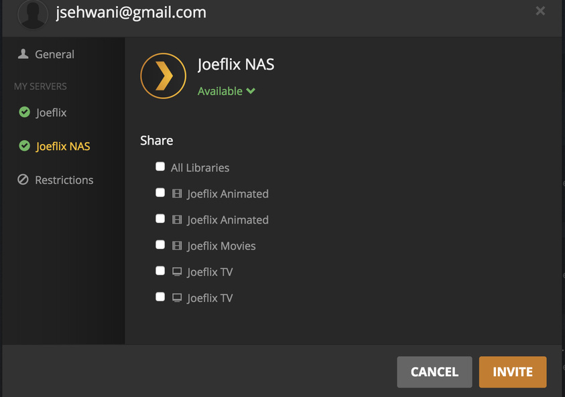Select the Joeflix NAS server label
565x397 pixels.
tap(63, 147)
